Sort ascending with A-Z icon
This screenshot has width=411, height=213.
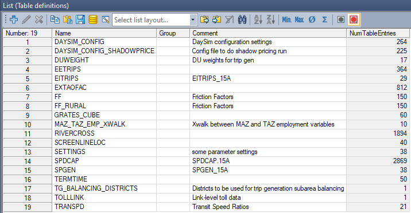pos(258,19)
